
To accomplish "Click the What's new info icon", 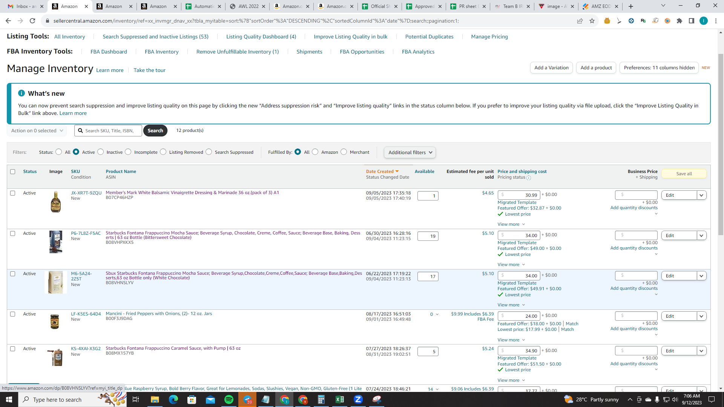I will point(21,93).
